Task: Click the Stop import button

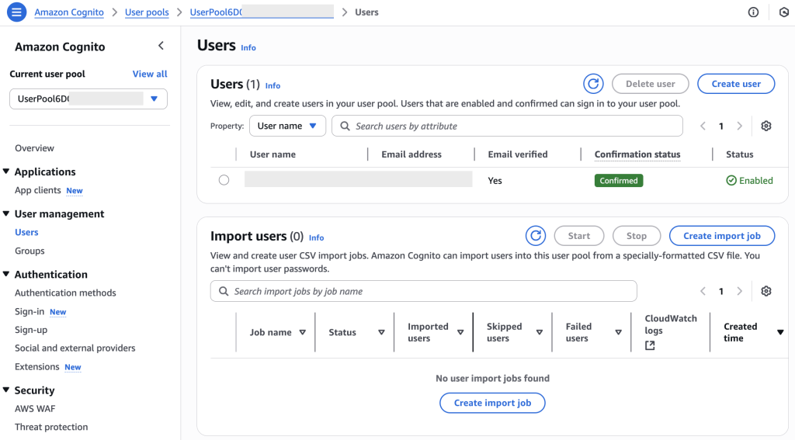Action: pyautogui.click(x=637, y=236)
